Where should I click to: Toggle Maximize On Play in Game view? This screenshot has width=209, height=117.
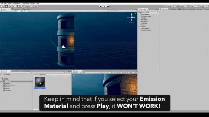tap(116, 73)
